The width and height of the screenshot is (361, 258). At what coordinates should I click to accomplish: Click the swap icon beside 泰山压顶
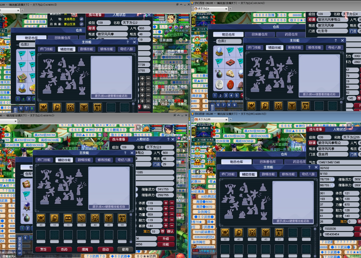click(x=81, y=24)
